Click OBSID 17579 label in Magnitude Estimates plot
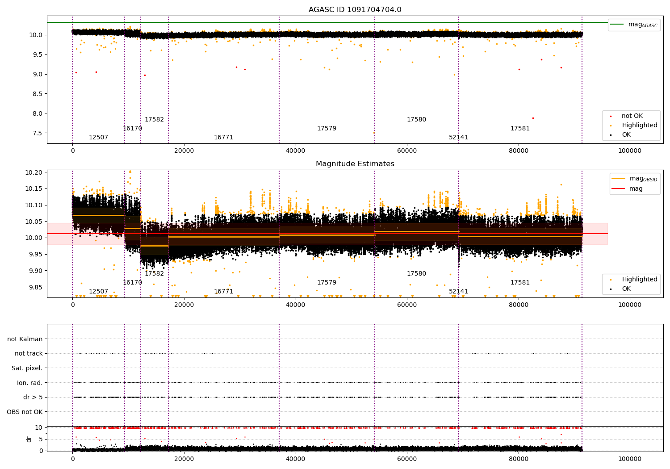670x469 pixels. [x=327, y=283]
